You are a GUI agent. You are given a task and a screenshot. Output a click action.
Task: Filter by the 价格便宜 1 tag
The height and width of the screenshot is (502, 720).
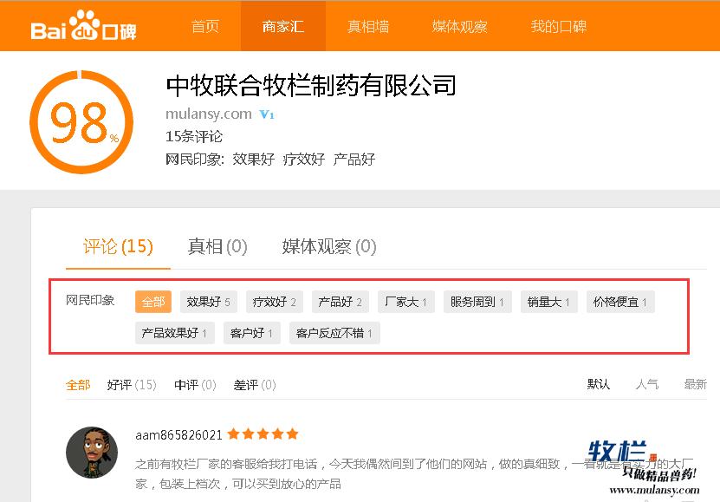620,302
